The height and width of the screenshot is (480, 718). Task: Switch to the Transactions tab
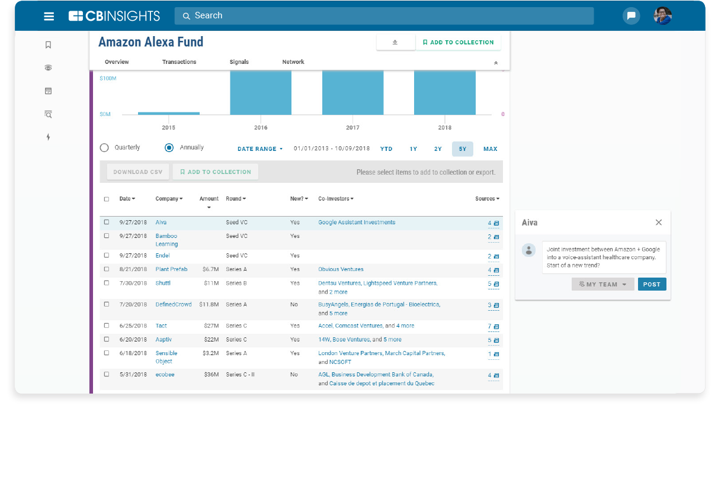(179, 62)
